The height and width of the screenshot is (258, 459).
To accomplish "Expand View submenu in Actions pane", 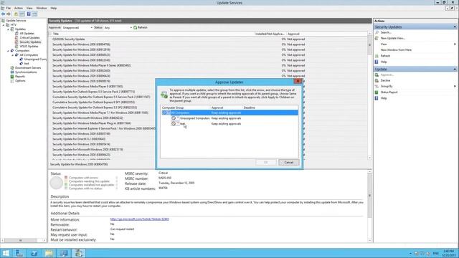I will [x=455, y=44].
